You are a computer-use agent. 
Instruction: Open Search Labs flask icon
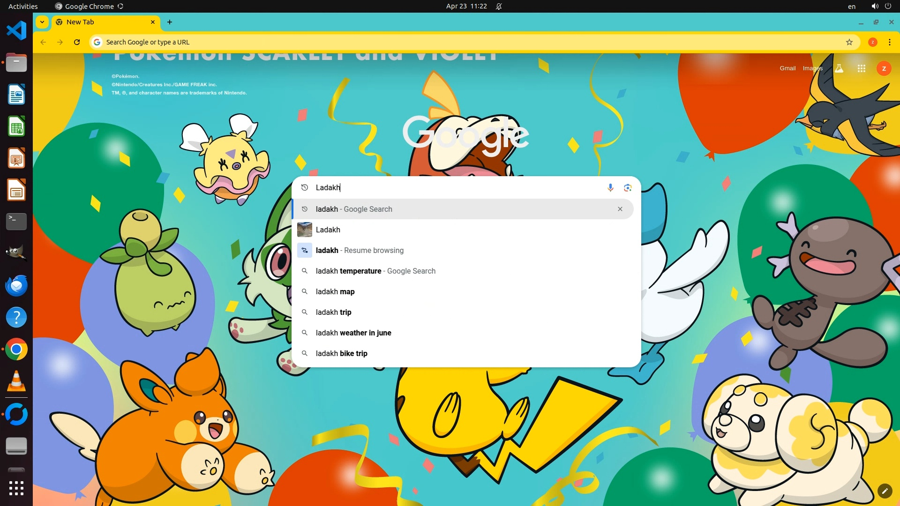[x=839, y=68]
